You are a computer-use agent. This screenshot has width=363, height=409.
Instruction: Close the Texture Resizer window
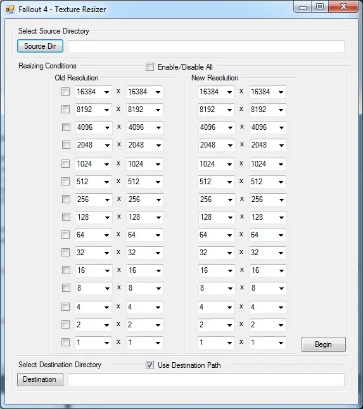coord(343,7)
